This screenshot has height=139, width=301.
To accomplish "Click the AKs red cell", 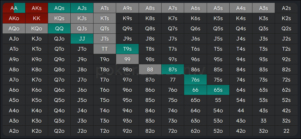I will (x=37, y=8).
